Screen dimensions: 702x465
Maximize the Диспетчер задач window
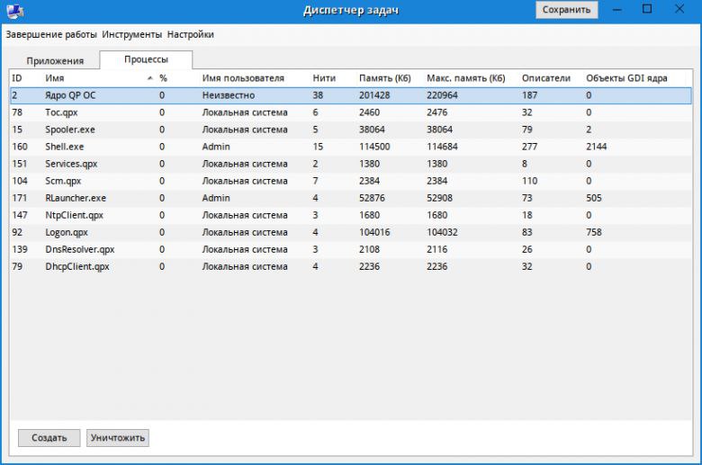(x=647, y=9)
